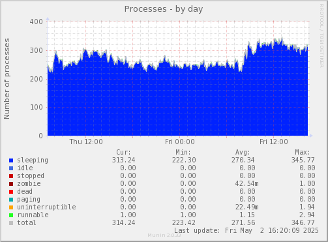Screen dimensions: 328x242
Task: Click sleeping current value 313.24
Action: tap(124, 160)
